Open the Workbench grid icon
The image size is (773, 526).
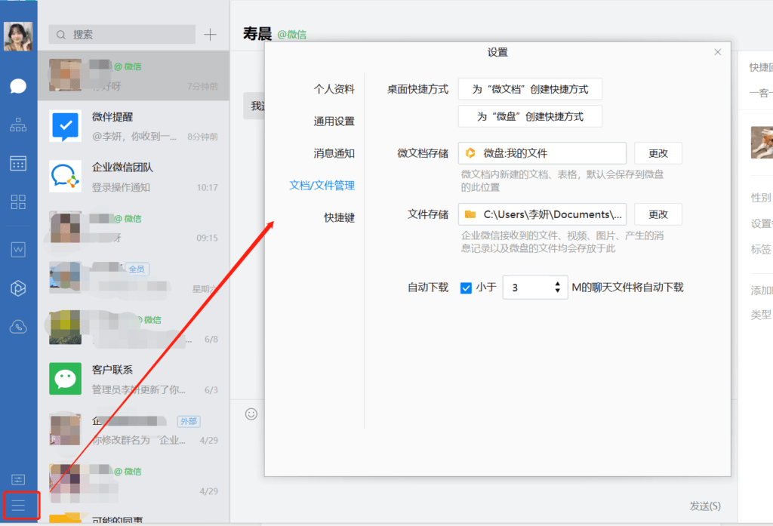coord(18,201)
